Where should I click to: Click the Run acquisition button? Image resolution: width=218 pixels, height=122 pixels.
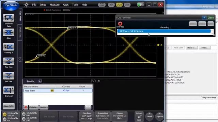click(111, 5)
